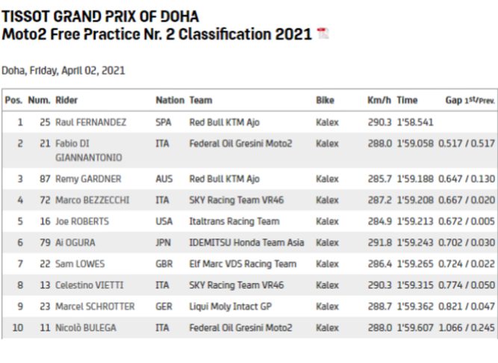Click the Gap 1st/Prev. column header
The image size is (498, 363).
470,100
